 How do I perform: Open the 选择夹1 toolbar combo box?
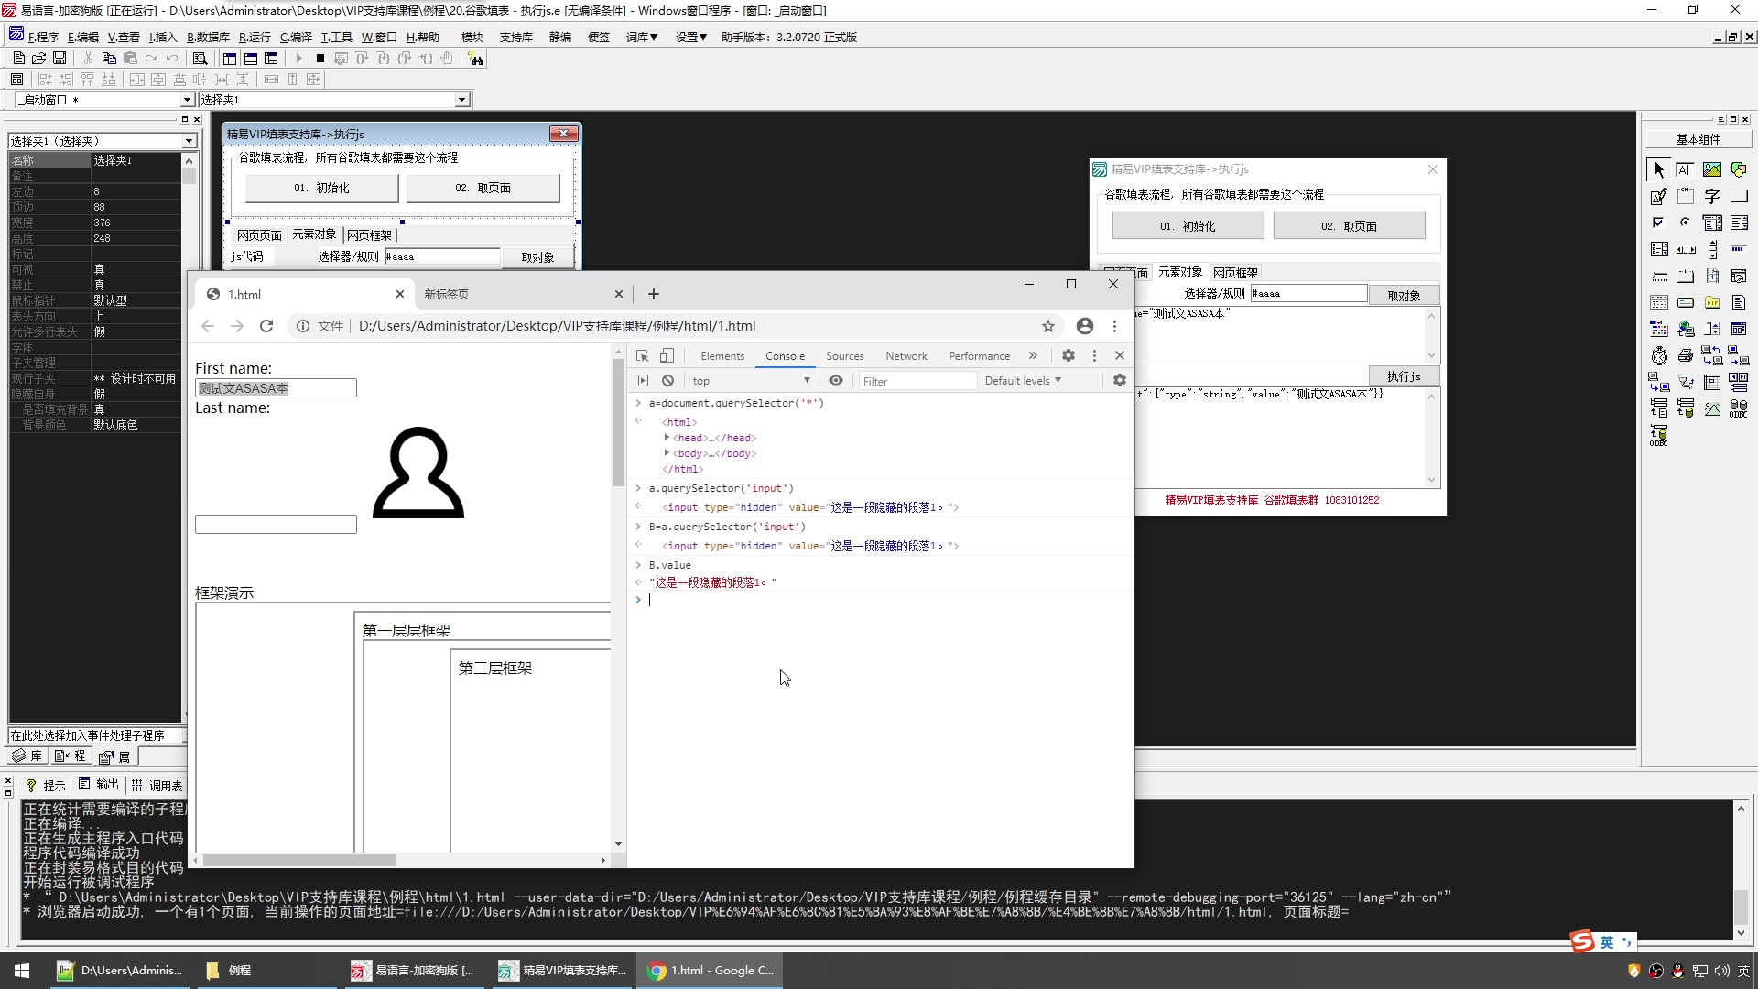tap(461, 100)
